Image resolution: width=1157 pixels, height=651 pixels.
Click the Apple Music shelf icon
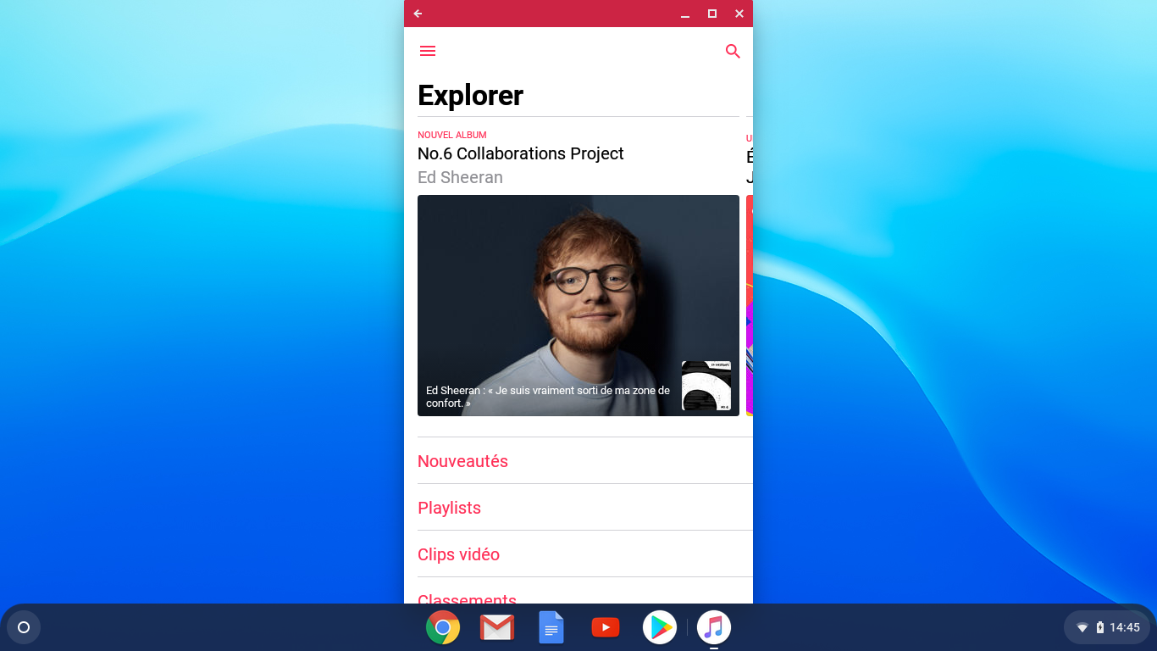(714, 627)
